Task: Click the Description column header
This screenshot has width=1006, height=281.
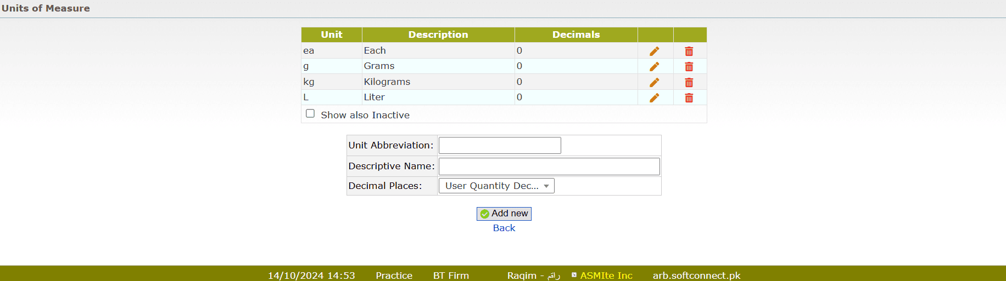Action: 438,35
